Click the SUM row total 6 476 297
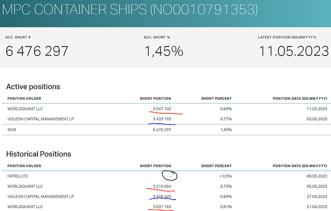The image size is (331, 211). [162, 130]
